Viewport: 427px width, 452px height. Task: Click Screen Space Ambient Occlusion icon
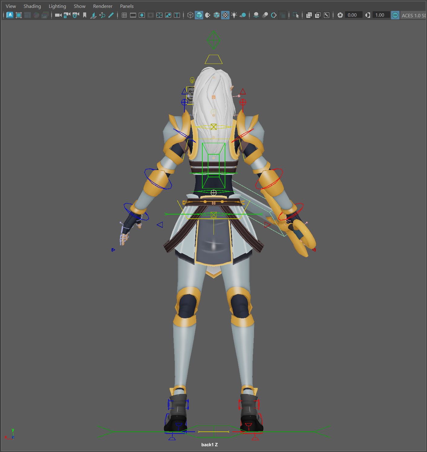click(256, 15)
